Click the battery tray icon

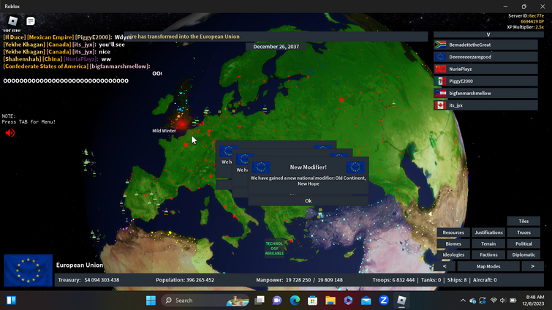[x=513, y=300]
